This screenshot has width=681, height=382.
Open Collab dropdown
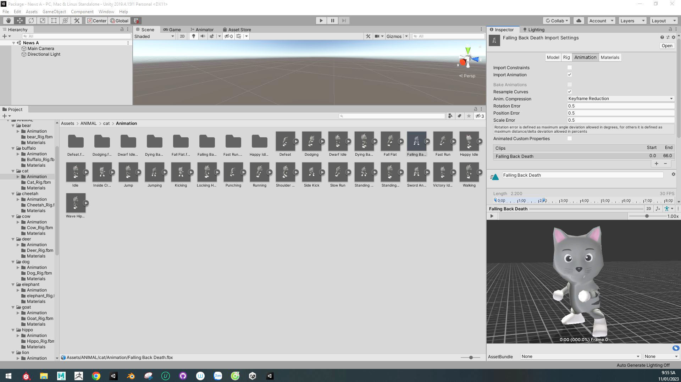click(x=557, y=21)
